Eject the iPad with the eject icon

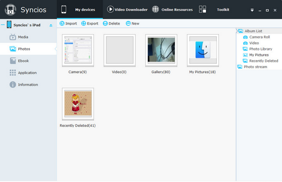51,25
